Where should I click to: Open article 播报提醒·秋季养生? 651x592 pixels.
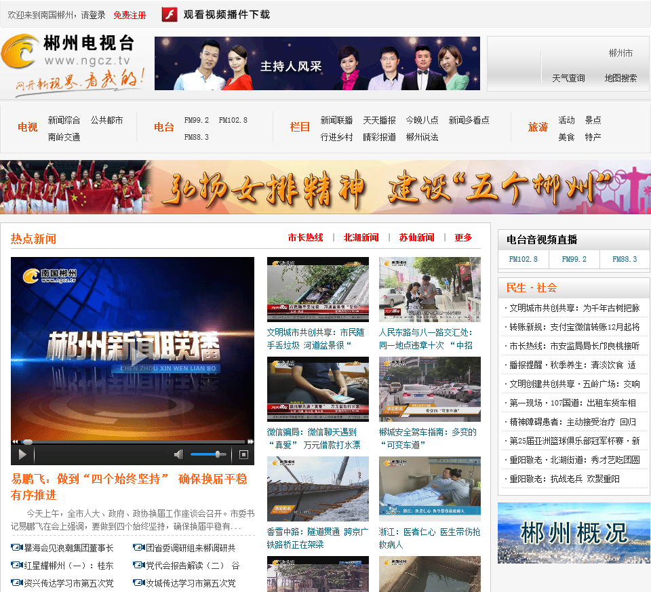coord(573,365)
